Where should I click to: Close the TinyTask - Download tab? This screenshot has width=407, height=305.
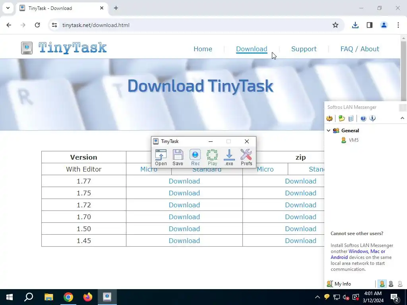(x=102, y=8)
